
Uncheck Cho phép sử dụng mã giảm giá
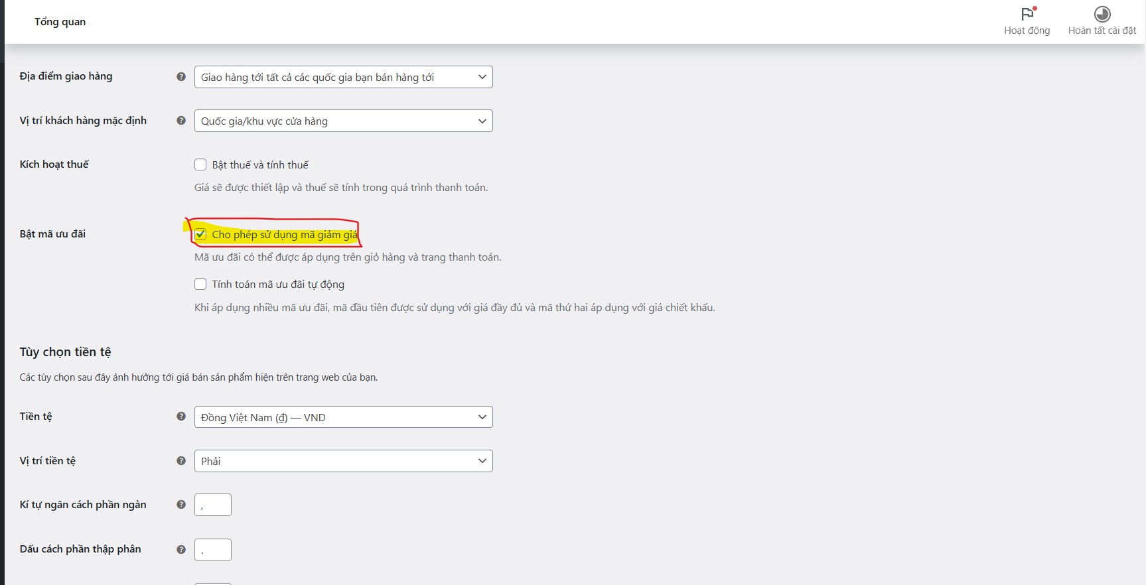[x=200, y=234]
